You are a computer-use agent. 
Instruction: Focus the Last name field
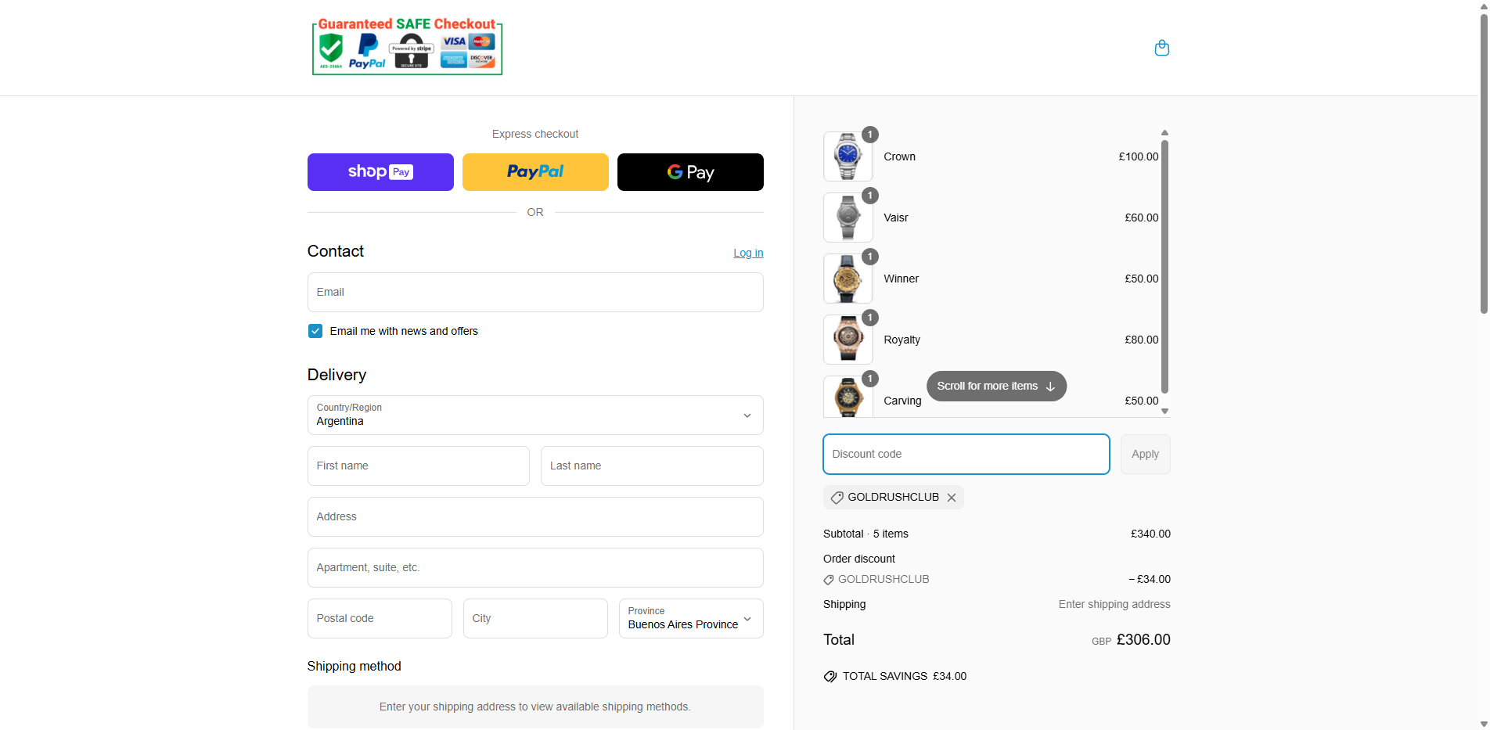click(x=652, y=466)
